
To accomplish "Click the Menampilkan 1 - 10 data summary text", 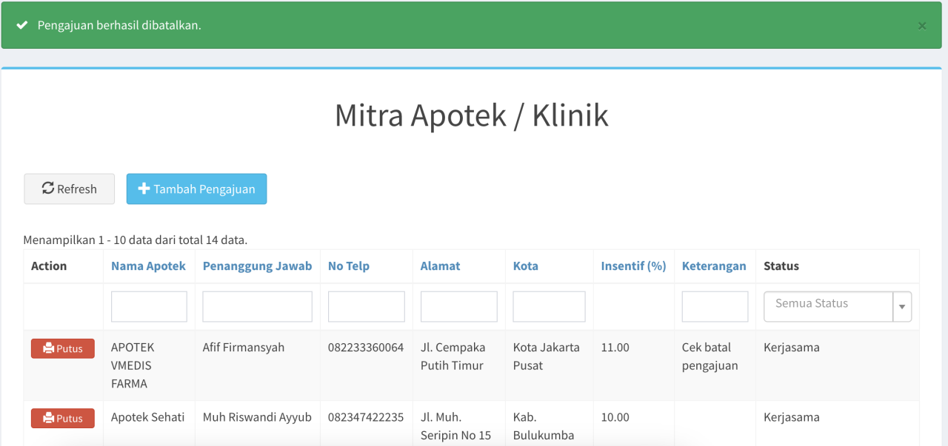I will (x=136, y=240).
